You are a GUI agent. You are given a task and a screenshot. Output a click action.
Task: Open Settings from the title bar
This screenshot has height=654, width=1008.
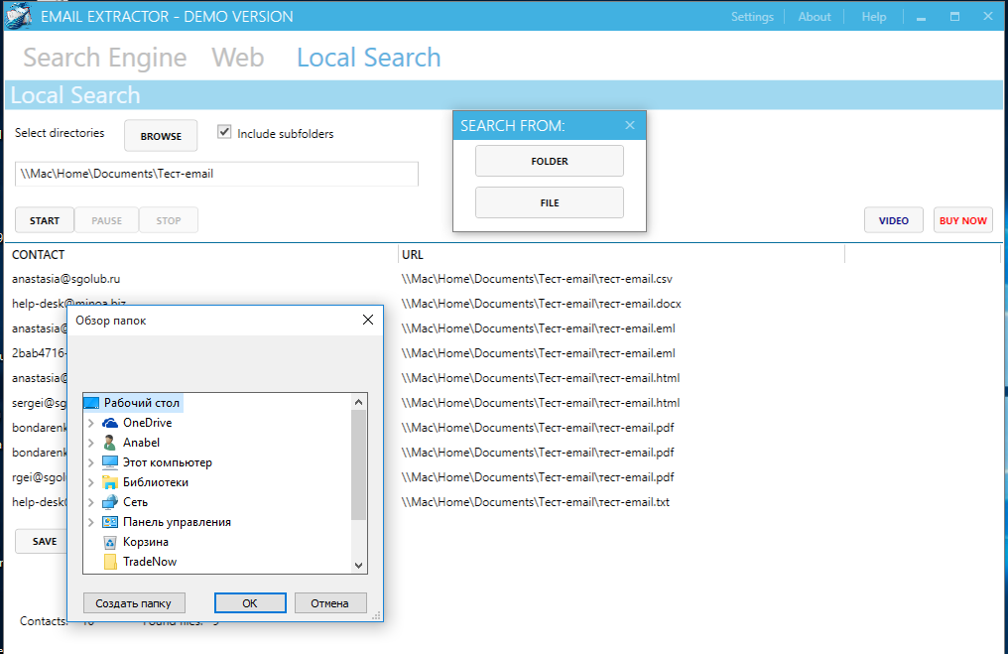pos(752,17)
